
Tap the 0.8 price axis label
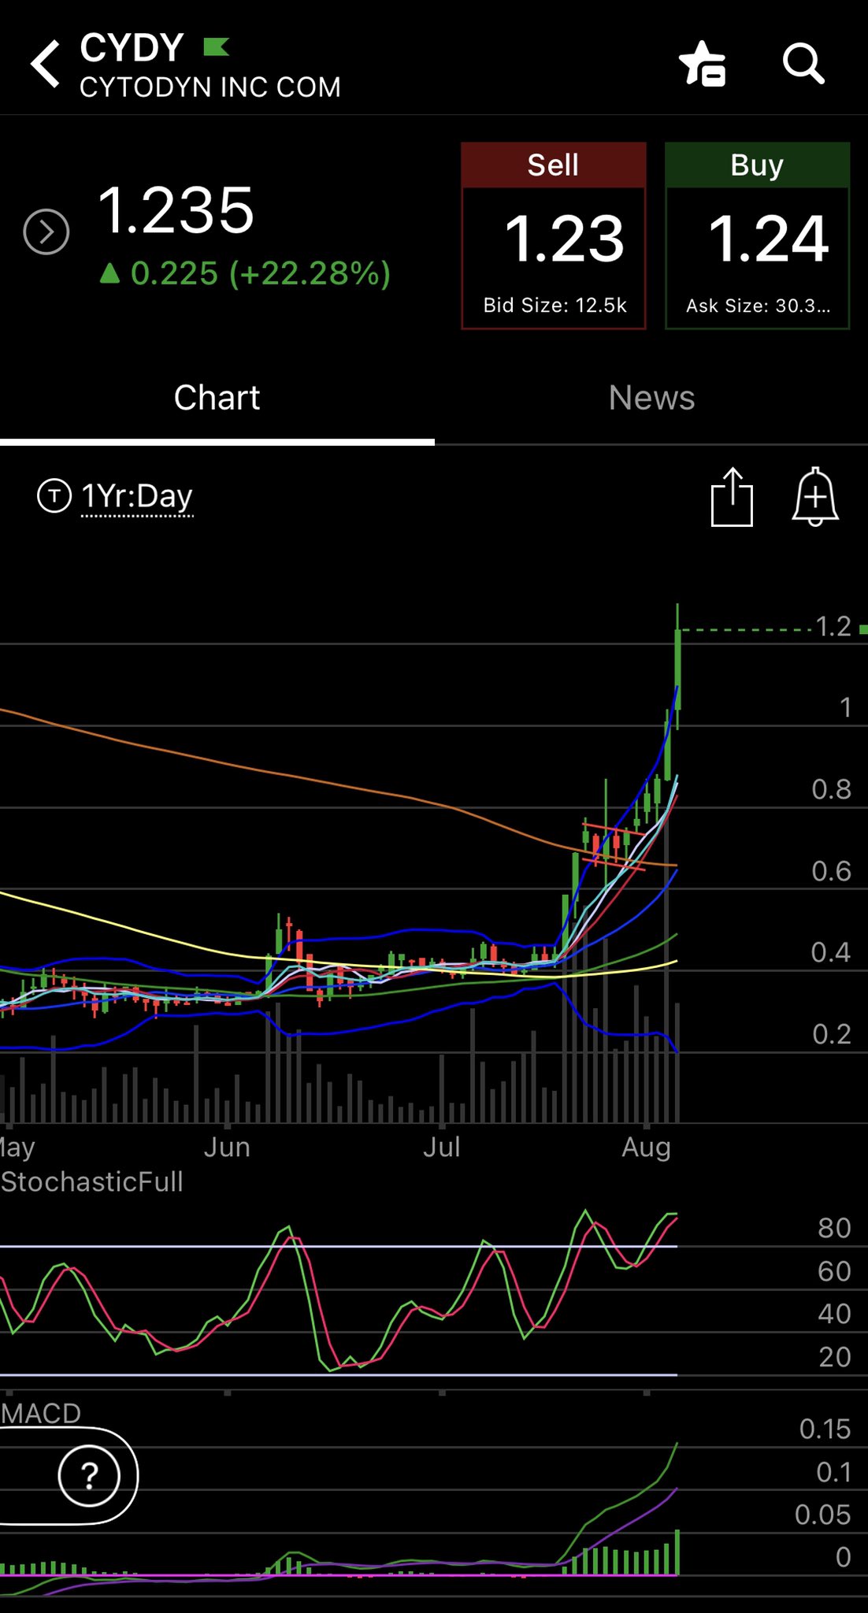click(x=832, y=789)
